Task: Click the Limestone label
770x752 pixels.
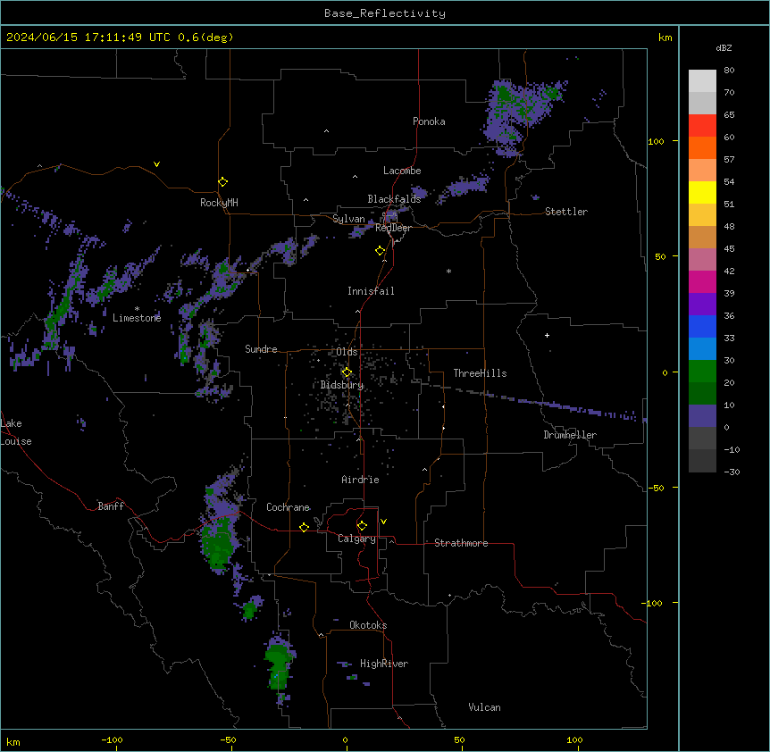Action: pos(137,318)
